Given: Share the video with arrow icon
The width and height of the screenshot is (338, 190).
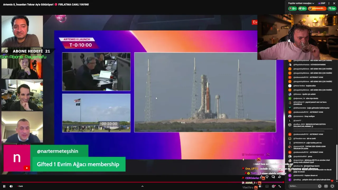Looking at the screenshot, I should (x=280, y=177).
